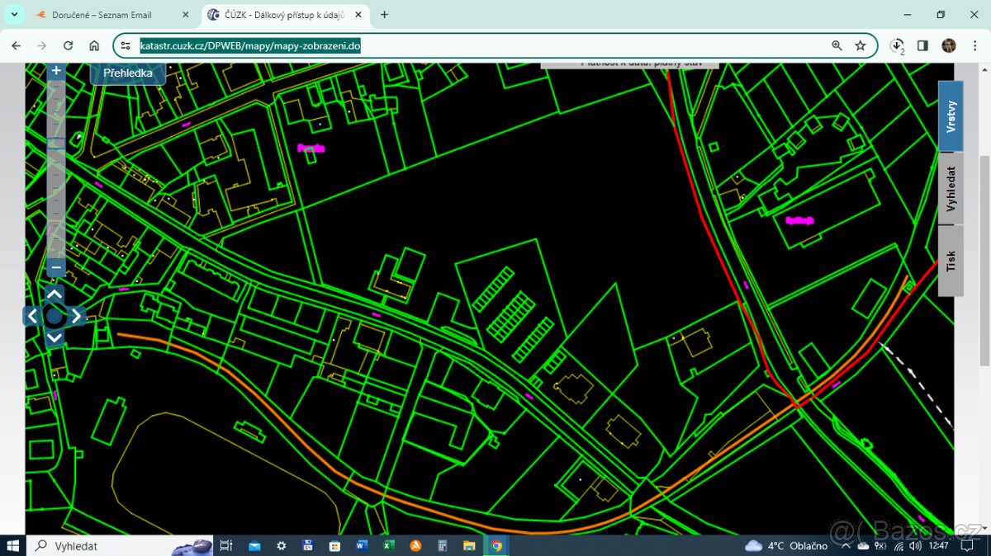Zoom out the map with minus button
This screenshot has width=991, height=556.
coord(56,267)
